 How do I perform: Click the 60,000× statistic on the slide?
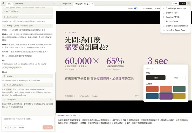82,61
